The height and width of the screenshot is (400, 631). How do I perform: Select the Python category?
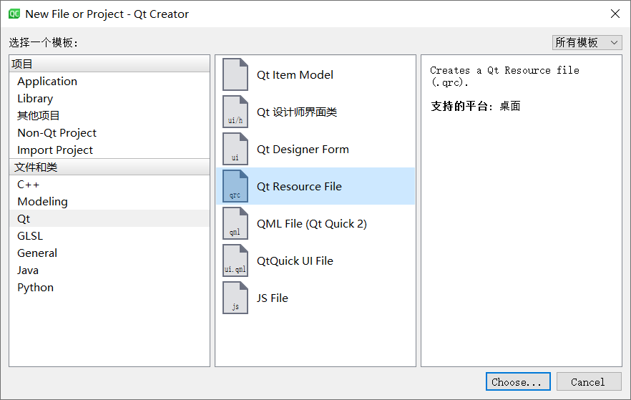(x=109, y=288)
